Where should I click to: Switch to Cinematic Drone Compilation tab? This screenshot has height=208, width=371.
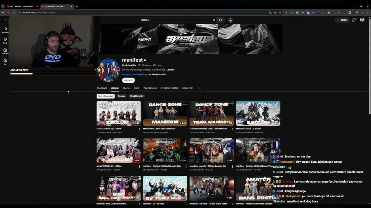pyautogui.click(x=22, y=6)
